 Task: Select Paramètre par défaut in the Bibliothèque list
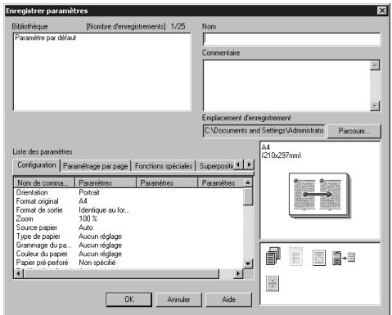(x=46, y=38)
